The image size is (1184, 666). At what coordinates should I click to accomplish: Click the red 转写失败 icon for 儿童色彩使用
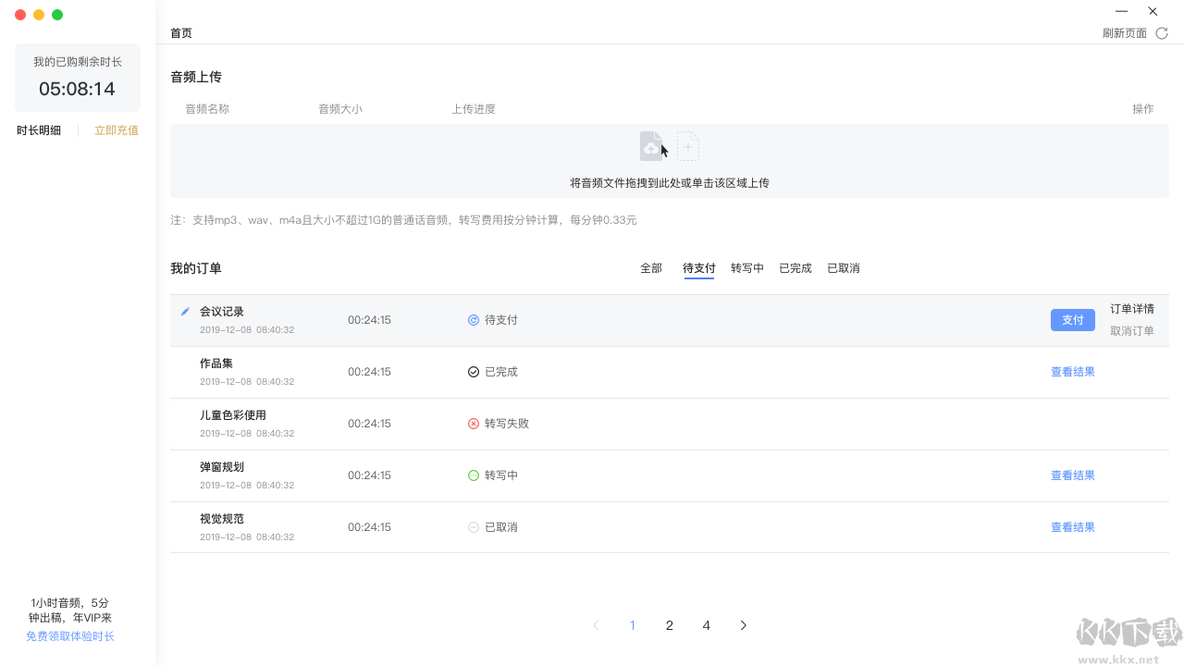[x=473, y=423]
